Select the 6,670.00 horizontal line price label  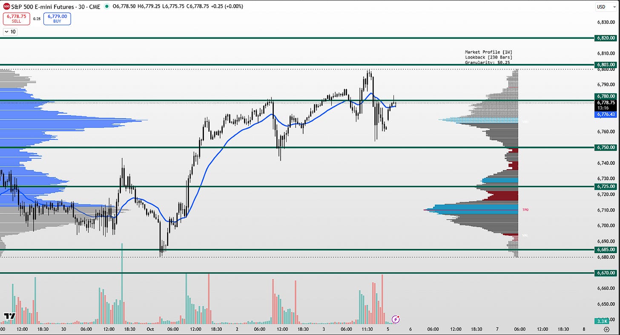click(x=605, y=273)
